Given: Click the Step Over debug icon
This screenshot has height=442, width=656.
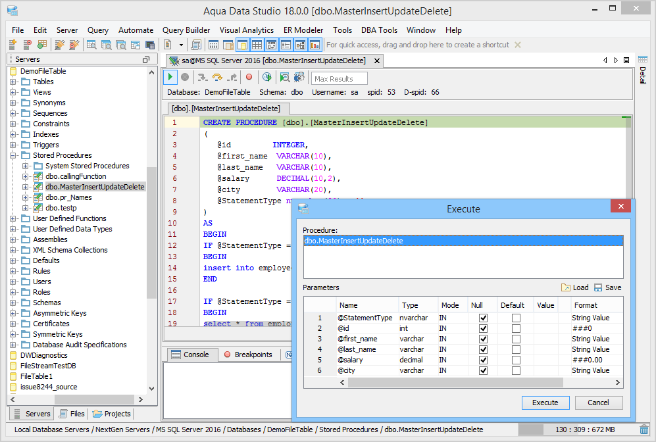Looking at the screenshot, I should [216, 78].
